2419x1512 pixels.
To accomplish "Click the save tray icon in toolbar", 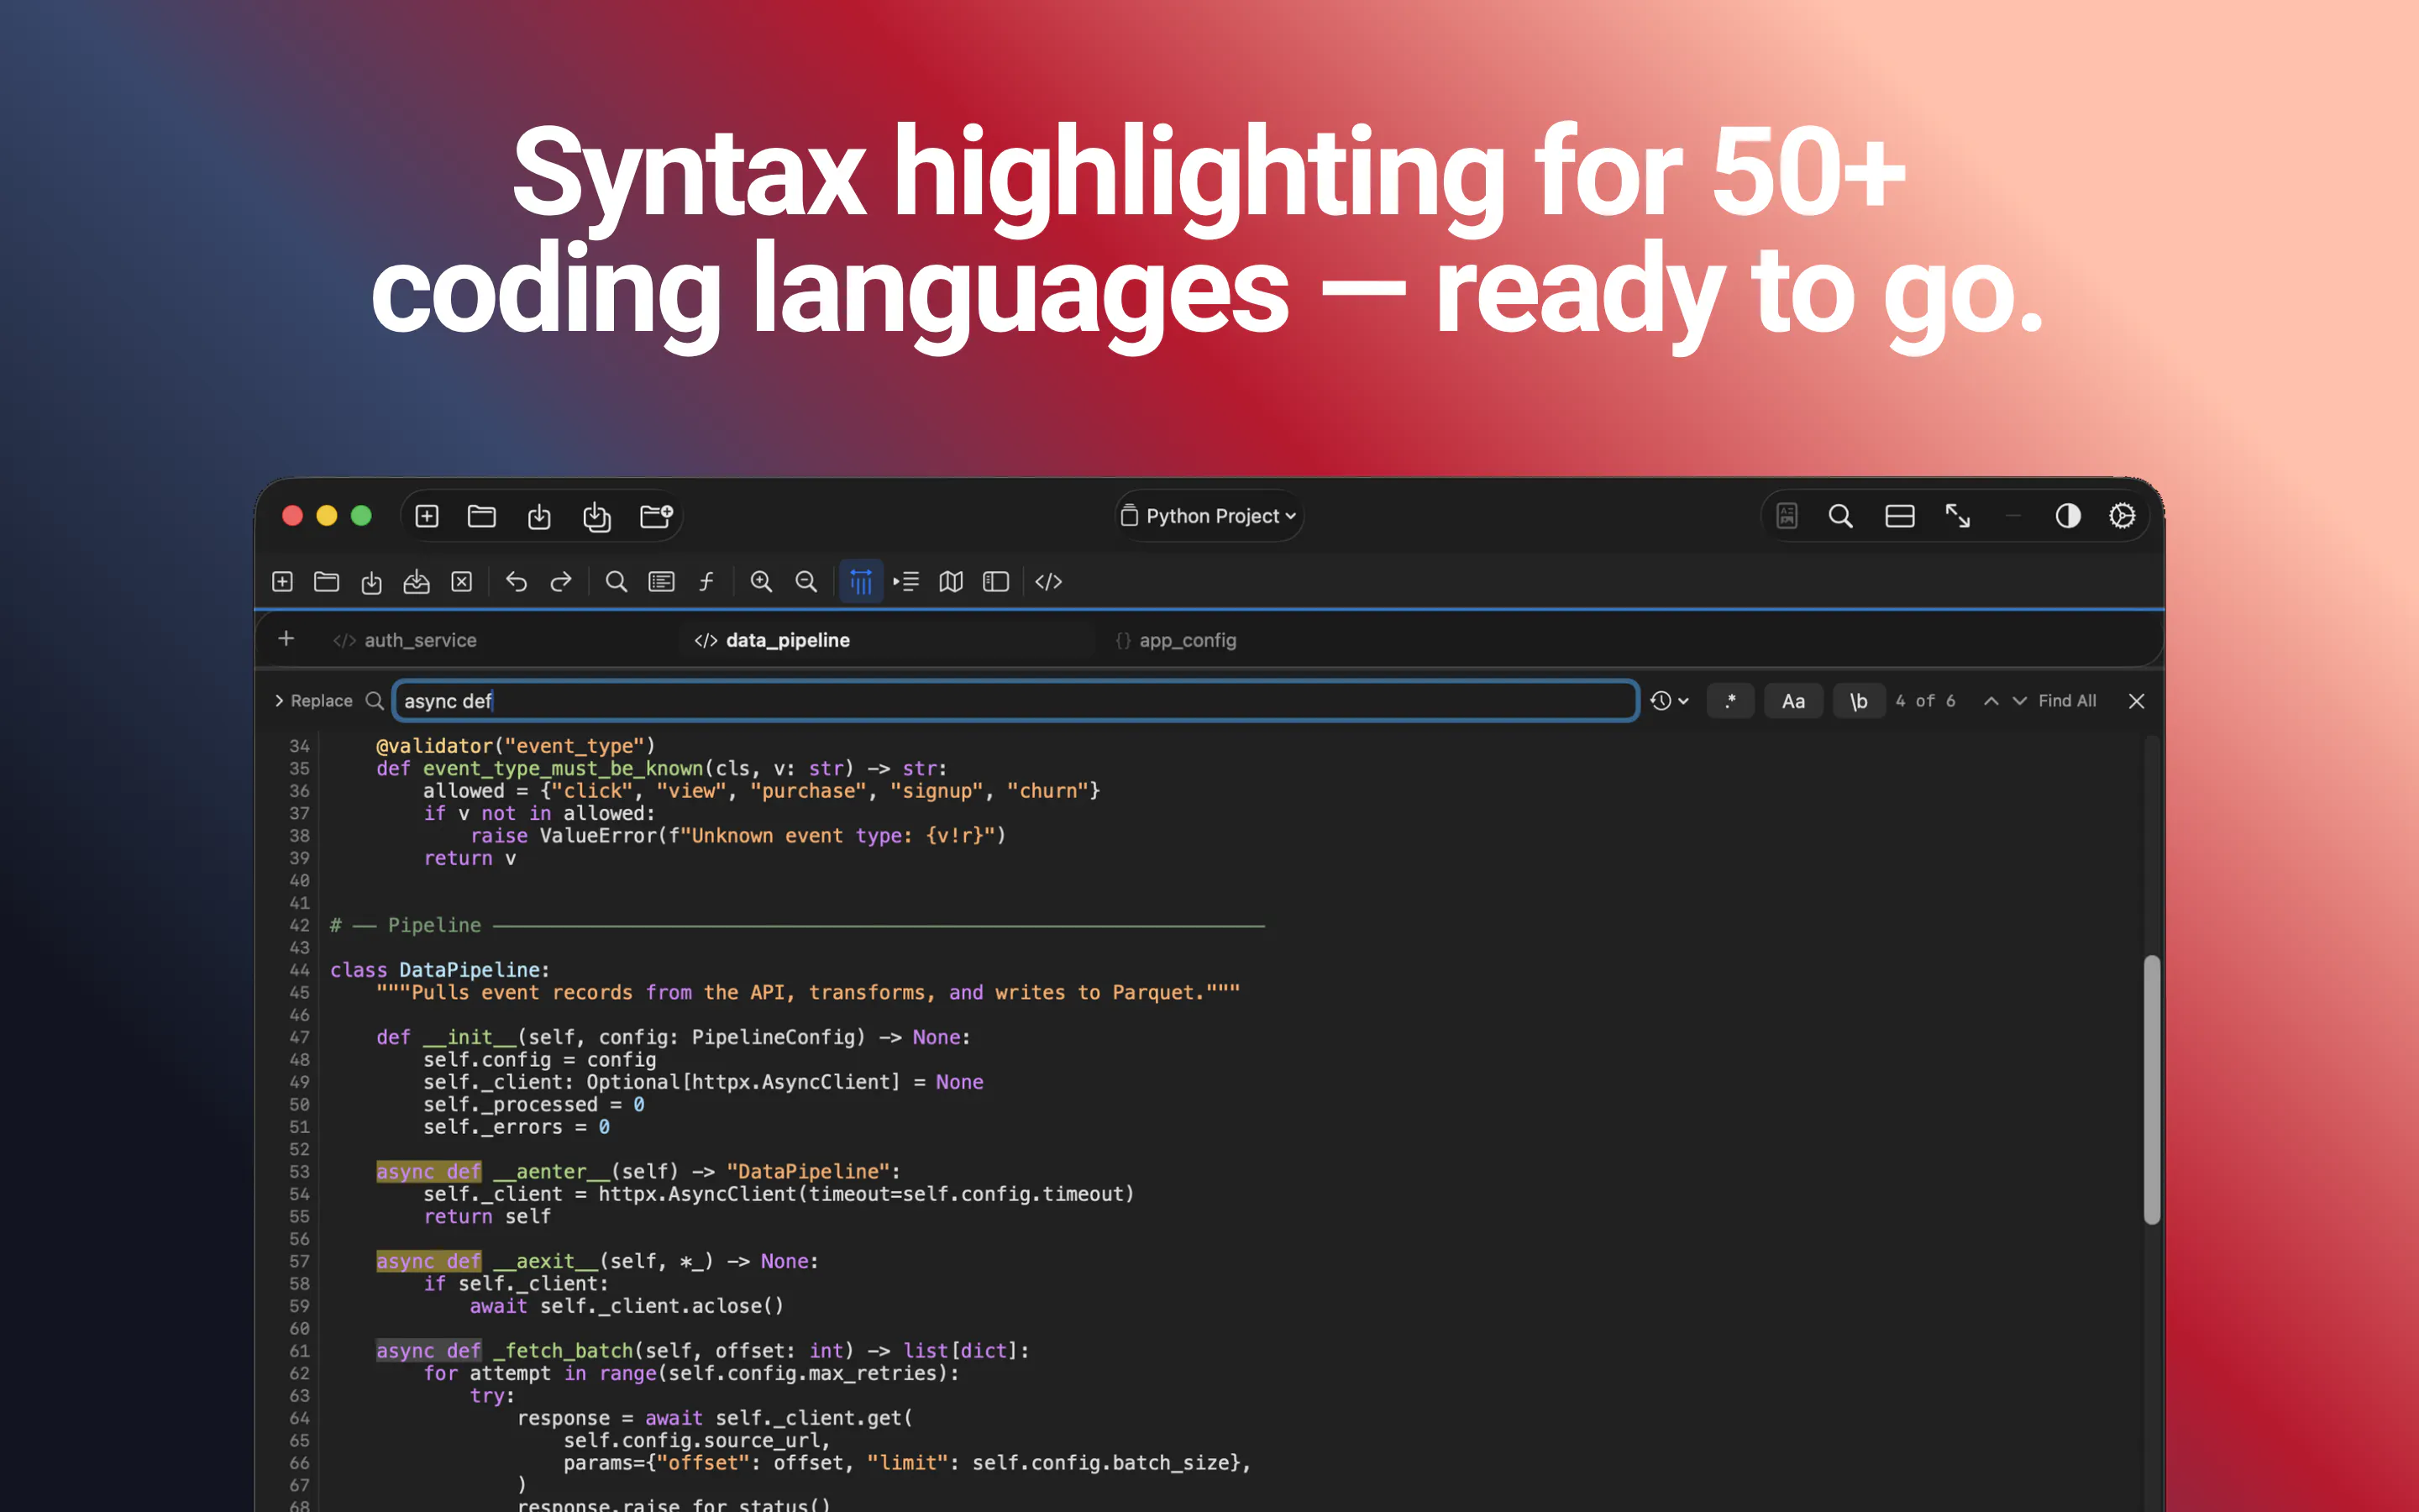I will pos(416,581).
